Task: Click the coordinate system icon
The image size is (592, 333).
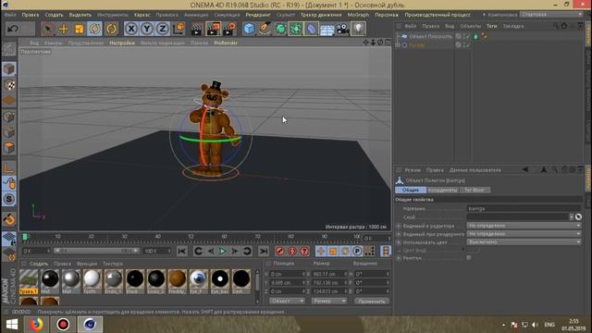Action: [179, 29]
